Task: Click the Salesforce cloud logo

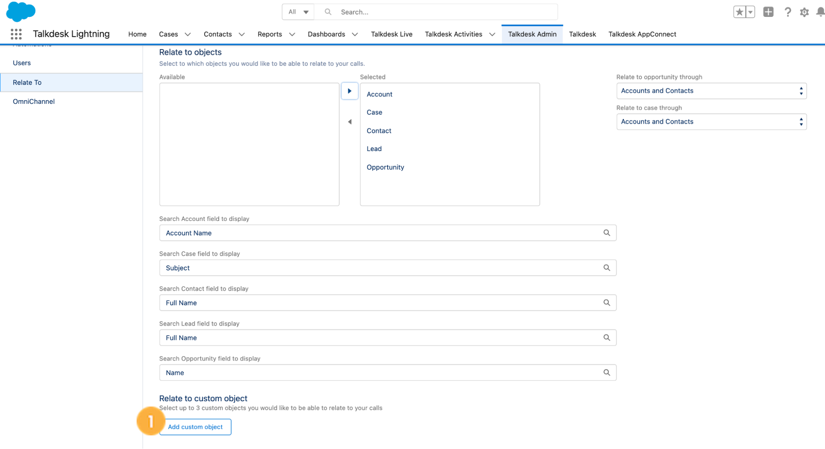Action: click(21, 11)
